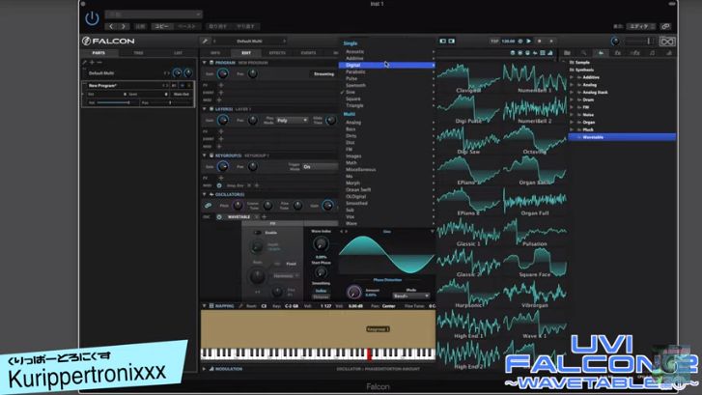Viewport: 702px width, 395px height.
Task: Click the Wave Index knob
Action: (x=321, y=244)
